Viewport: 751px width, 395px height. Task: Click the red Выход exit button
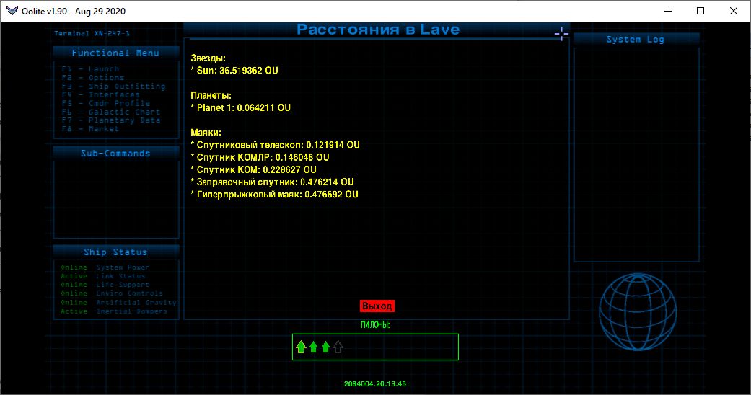click(377, 306)
